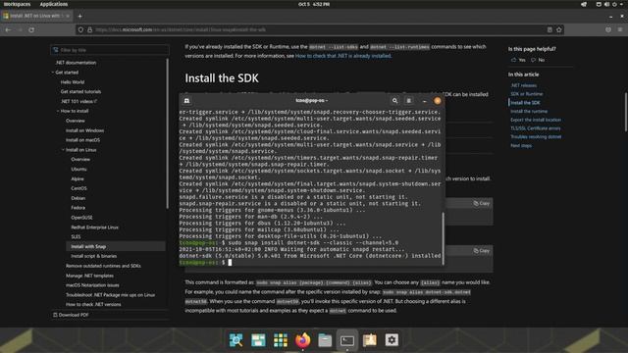
Task: Go back with Firefox's back arrow
Action: click(8, 29)
